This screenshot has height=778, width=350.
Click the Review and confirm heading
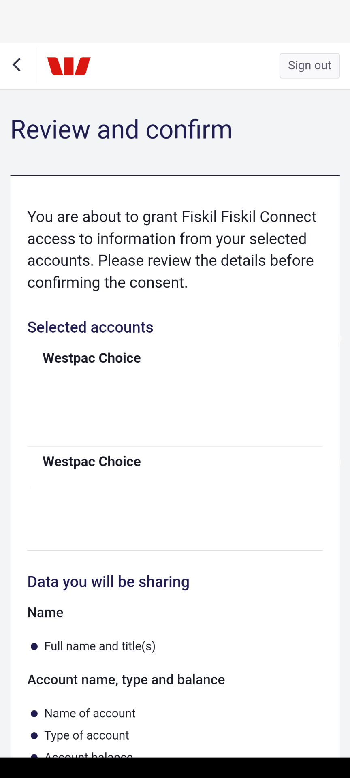point(122,129)
